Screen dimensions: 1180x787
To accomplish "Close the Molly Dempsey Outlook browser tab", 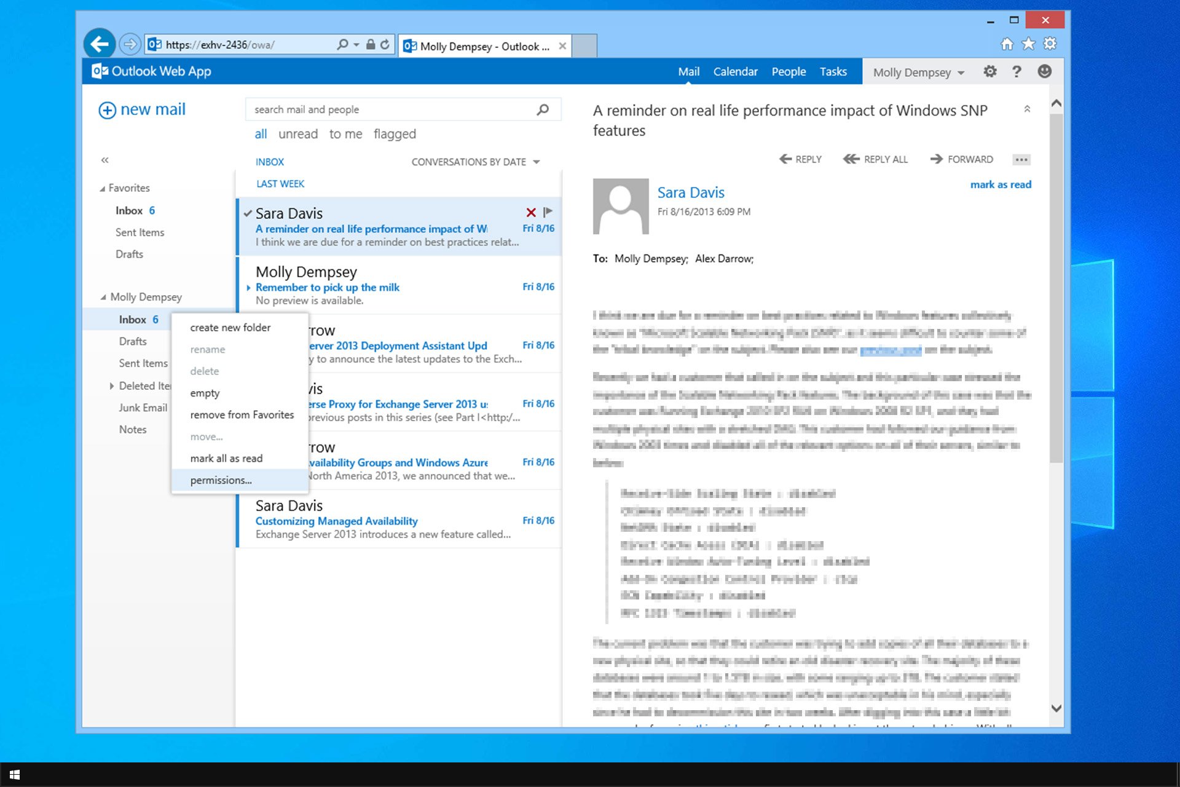I will tap(562, 46).
